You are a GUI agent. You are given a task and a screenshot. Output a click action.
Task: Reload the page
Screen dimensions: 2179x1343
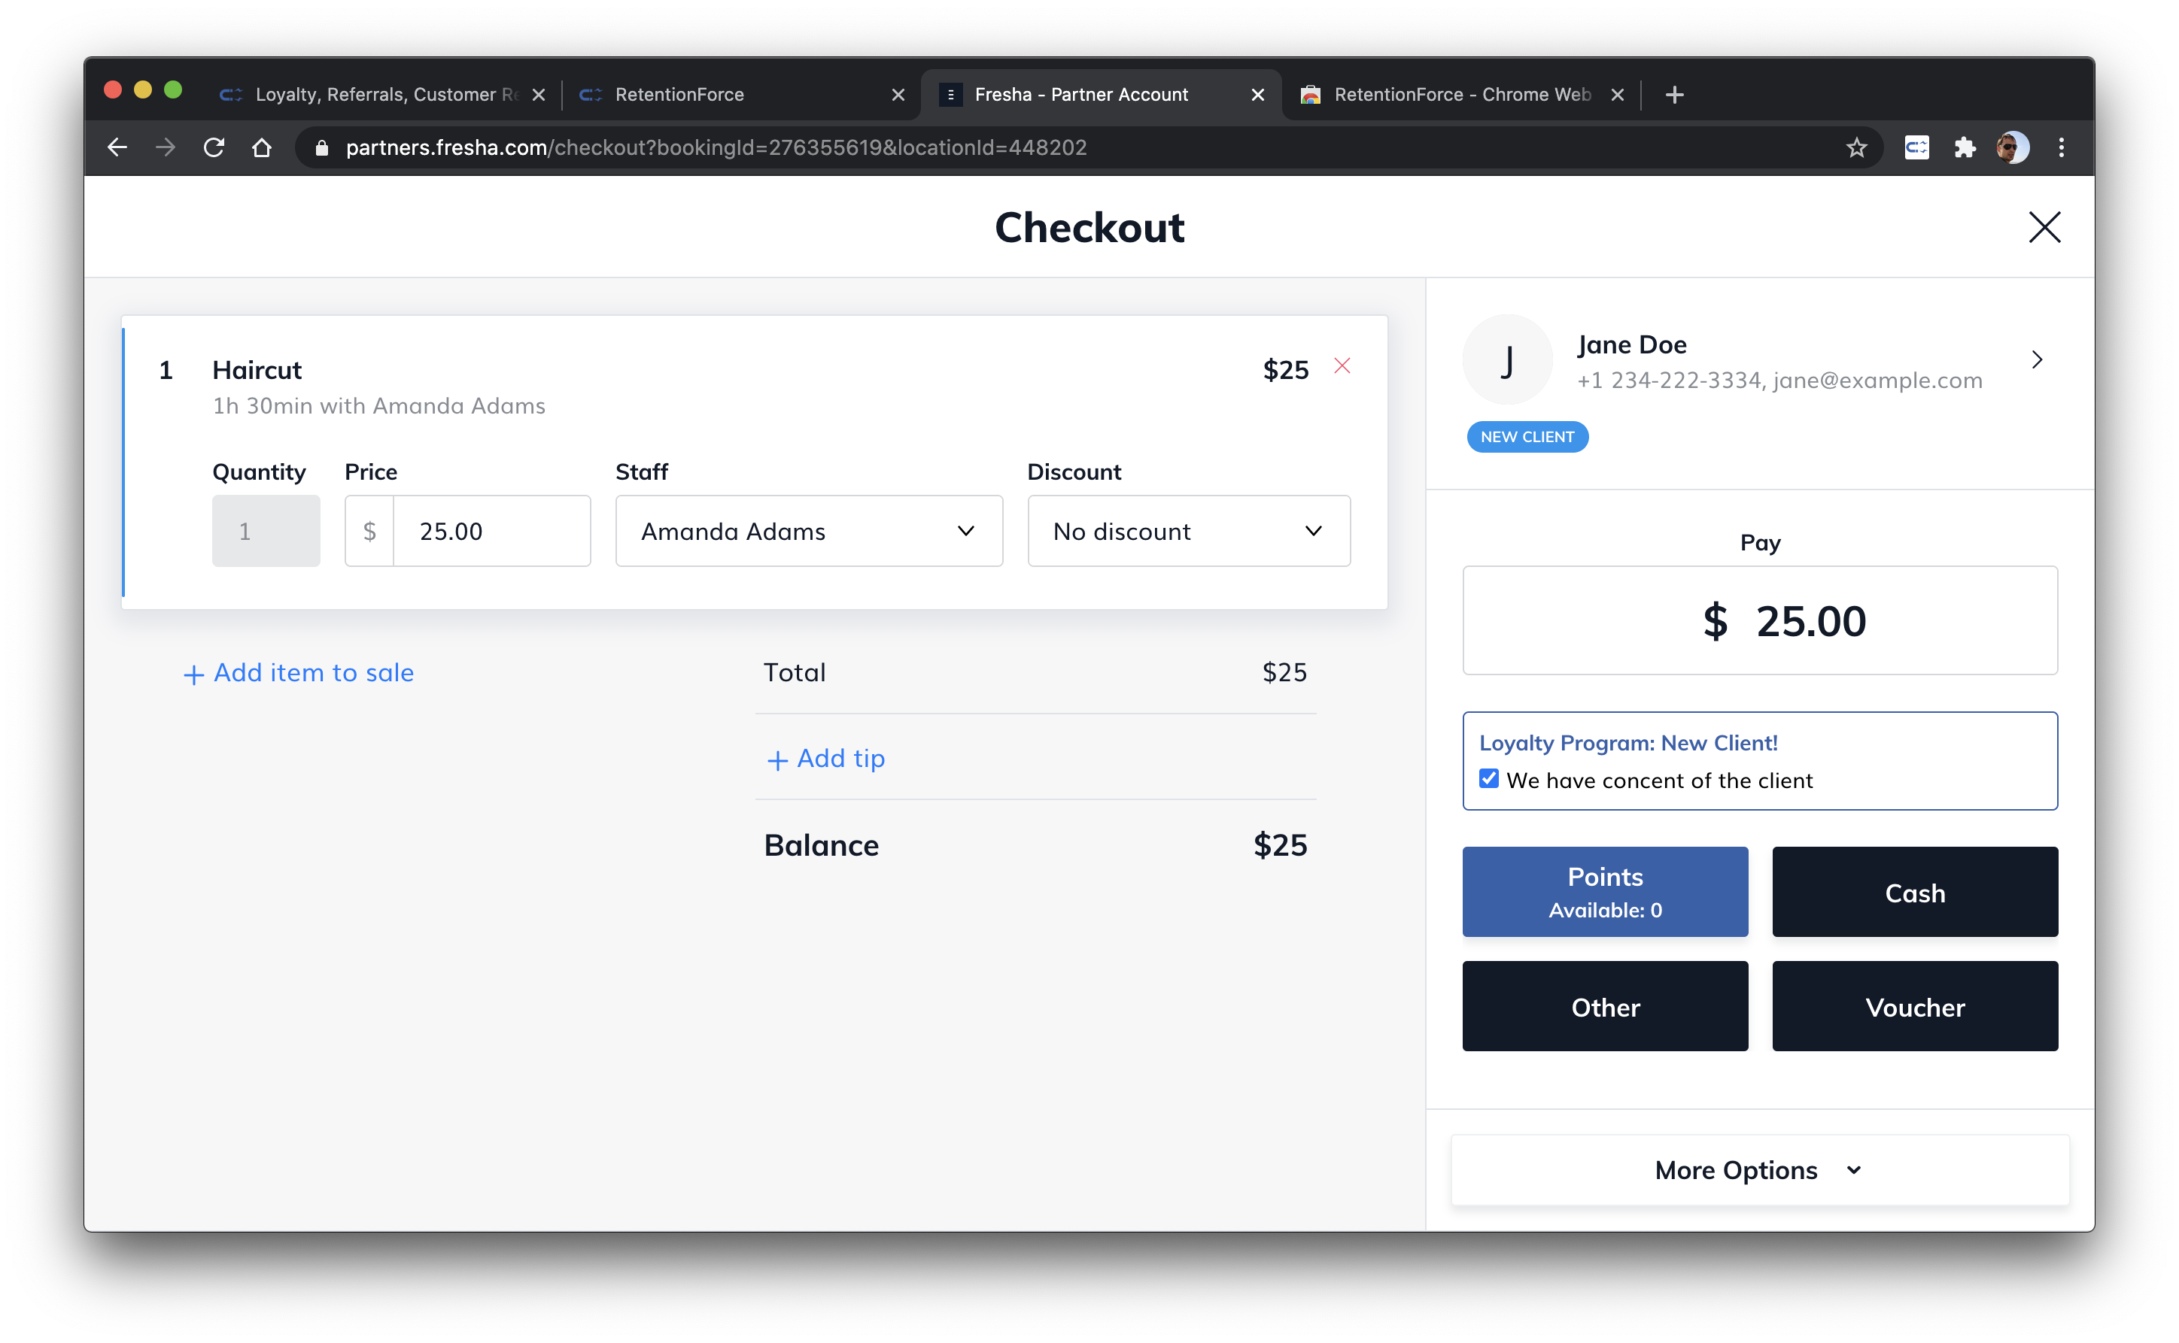214,147
